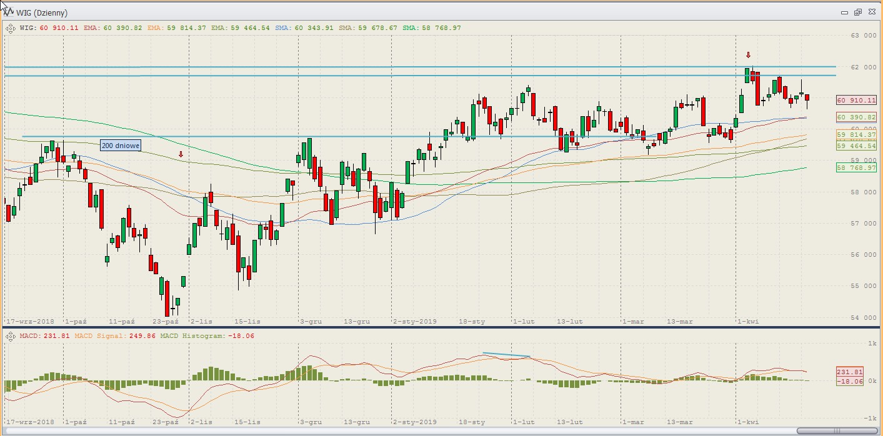Click the chart icon beside WIG (Dzienny) title
Viewport: 883px width, 436px height.
tap(8, 12)
